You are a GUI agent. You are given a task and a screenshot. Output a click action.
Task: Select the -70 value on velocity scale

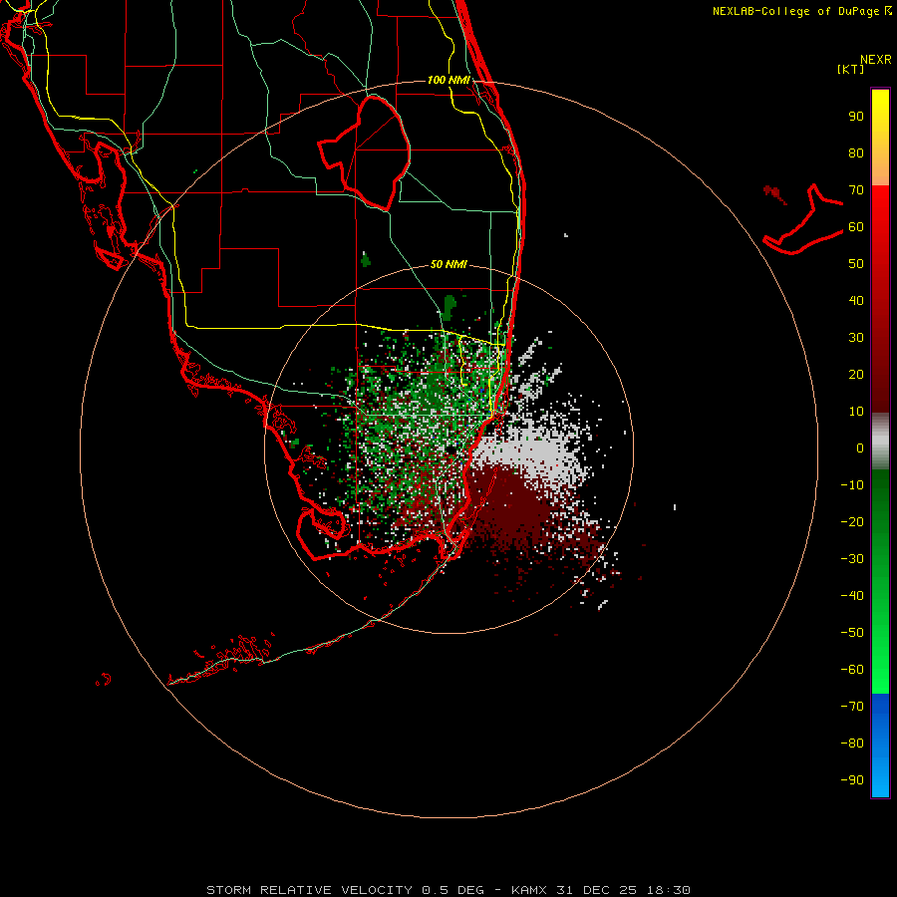coord(852,707)
